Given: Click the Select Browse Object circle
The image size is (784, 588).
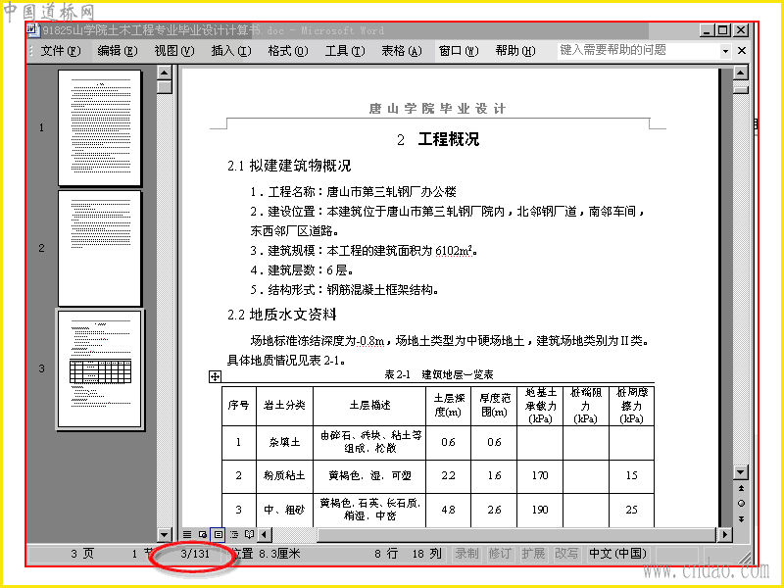Looking at the screenshot, I should pyautogui.click(x=741, y=504).
